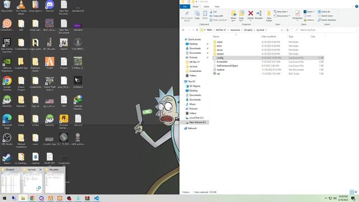
Task: Click the Explorer help question mark icon
Action: (x=357, y=7)
